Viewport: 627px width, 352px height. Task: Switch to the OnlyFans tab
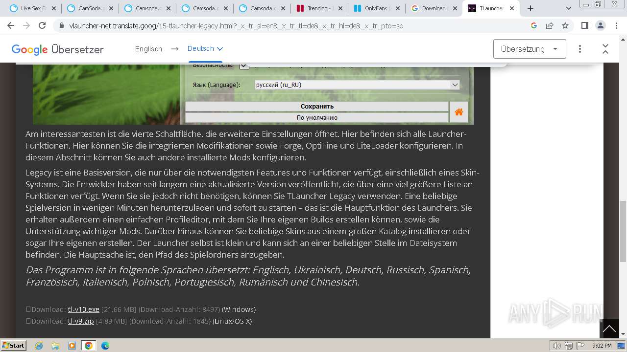click(x=377, y=8)
